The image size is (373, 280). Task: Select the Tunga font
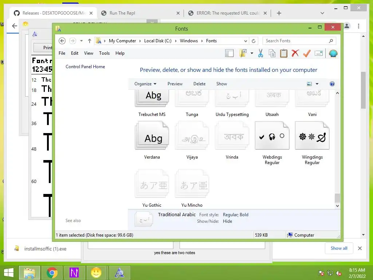coord(192,103)
